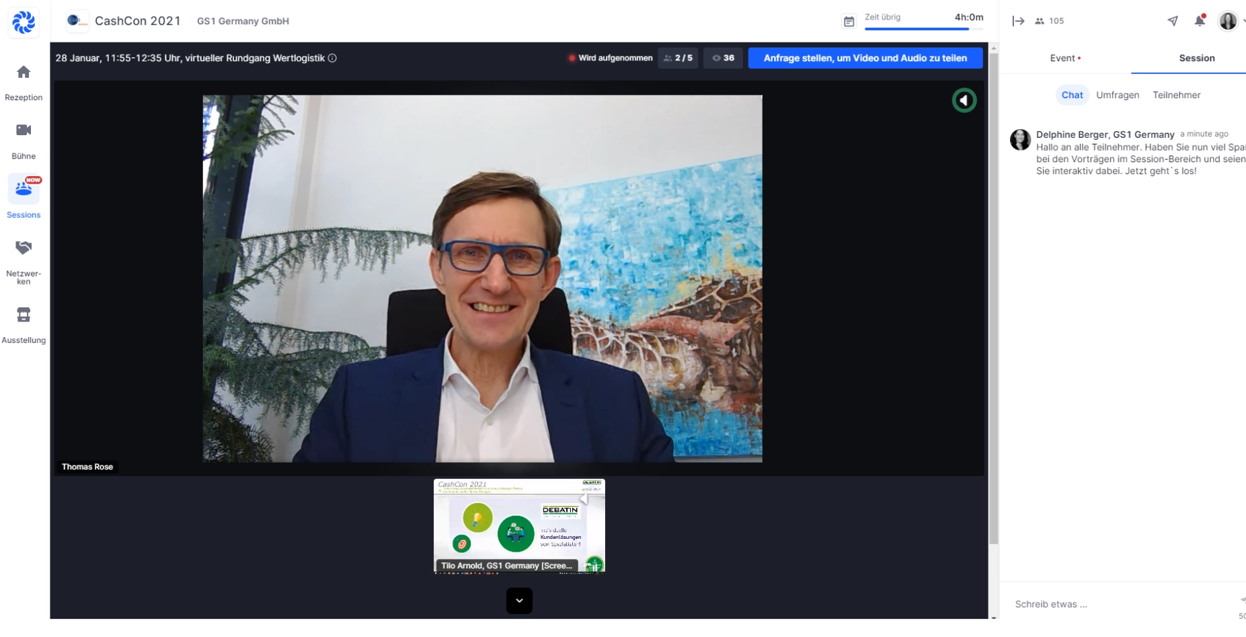Open the Teilnehmer tab in the panel
The height and width of the screenshot is (637, 1246).
pos(1176,95)
